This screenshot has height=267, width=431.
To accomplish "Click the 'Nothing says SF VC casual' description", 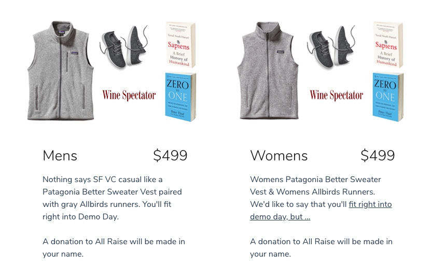I will pos(112,198).
